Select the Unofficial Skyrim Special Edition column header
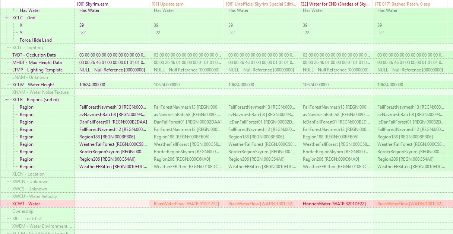 click(x=261, y=4)
